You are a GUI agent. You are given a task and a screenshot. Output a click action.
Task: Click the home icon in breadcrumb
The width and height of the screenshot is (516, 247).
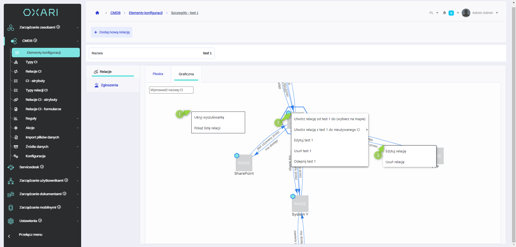(x=97, y=13)
